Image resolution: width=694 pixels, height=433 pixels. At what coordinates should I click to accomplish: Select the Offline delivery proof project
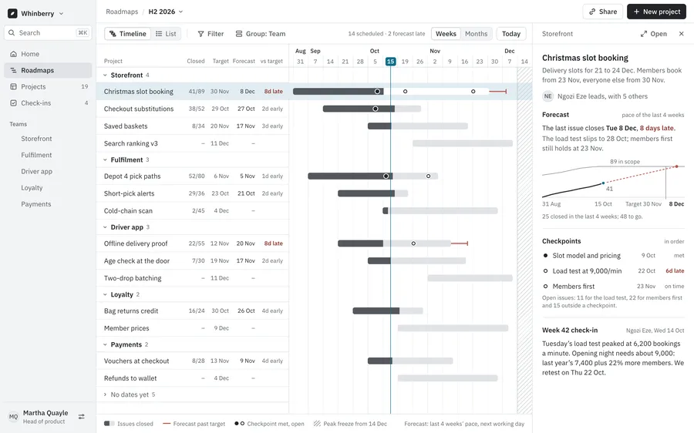click(136, 243)
